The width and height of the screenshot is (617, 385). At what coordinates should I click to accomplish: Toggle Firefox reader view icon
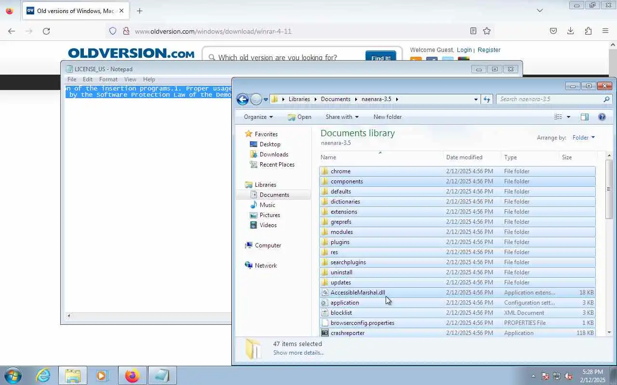473,31
